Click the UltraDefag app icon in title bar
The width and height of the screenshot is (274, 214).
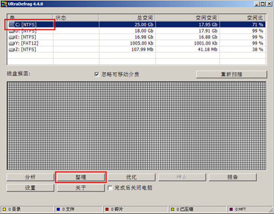click(4, 4)
